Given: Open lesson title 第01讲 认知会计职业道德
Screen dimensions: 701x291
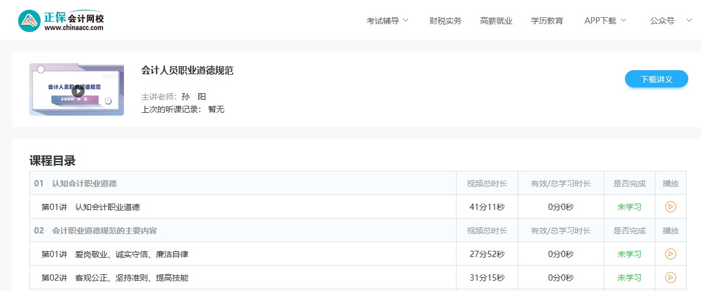Looking at the screenshot, I should tap(91, 207).
